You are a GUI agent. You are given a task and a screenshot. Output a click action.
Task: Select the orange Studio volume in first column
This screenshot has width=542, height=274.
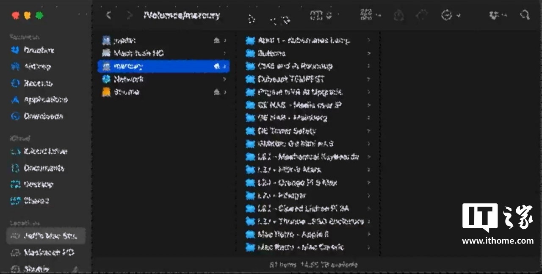(x=163, y=92)
